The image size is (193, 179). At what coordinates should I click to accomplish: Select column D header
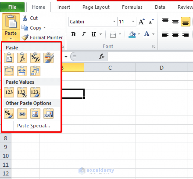[x=162, y=68]
